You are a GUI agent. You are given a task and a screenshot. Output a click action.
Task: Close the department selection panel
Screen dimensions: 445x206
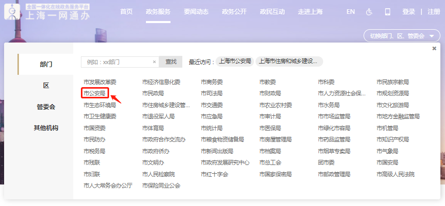[434, 48]
